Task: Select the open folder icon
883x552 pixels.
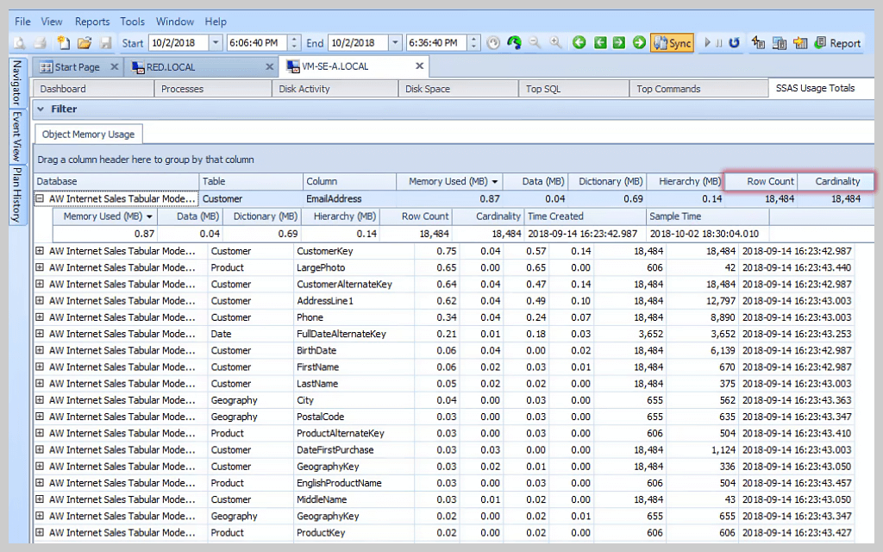Action: tap(86, 42)
